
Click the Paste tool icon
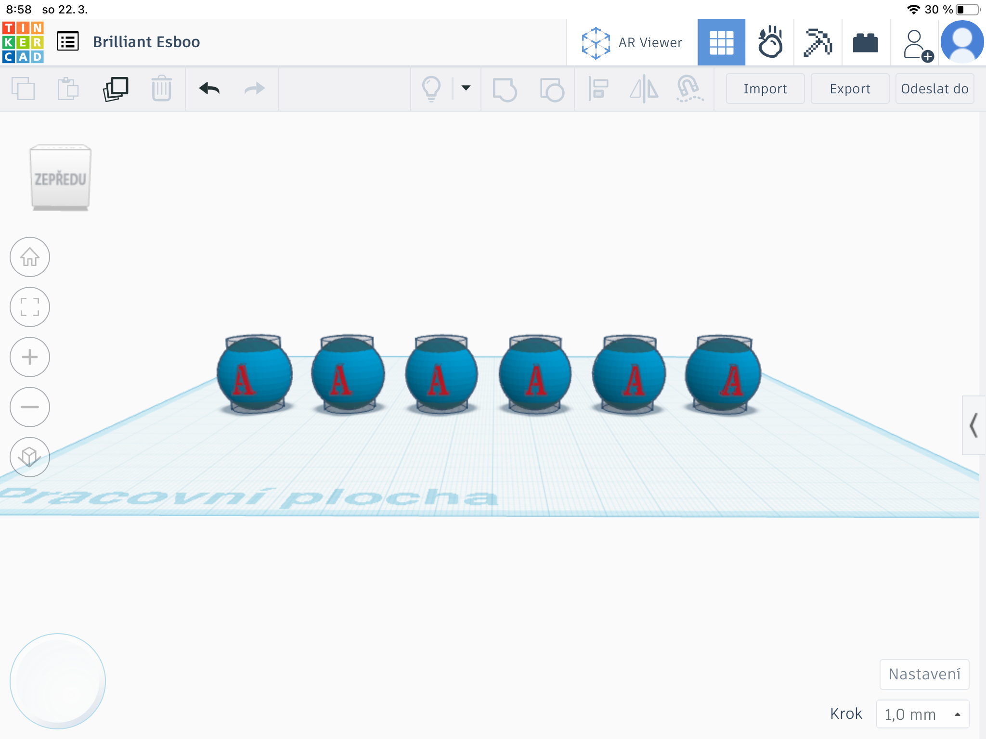68,89
